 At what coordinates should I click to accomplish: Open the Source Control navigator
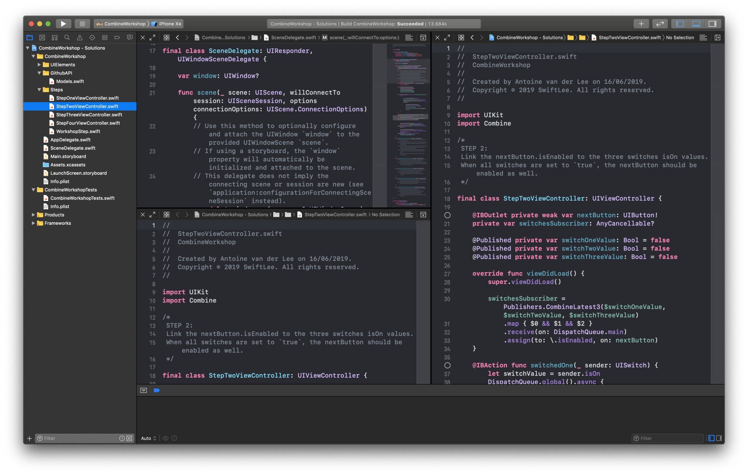(x=42, y=37)
